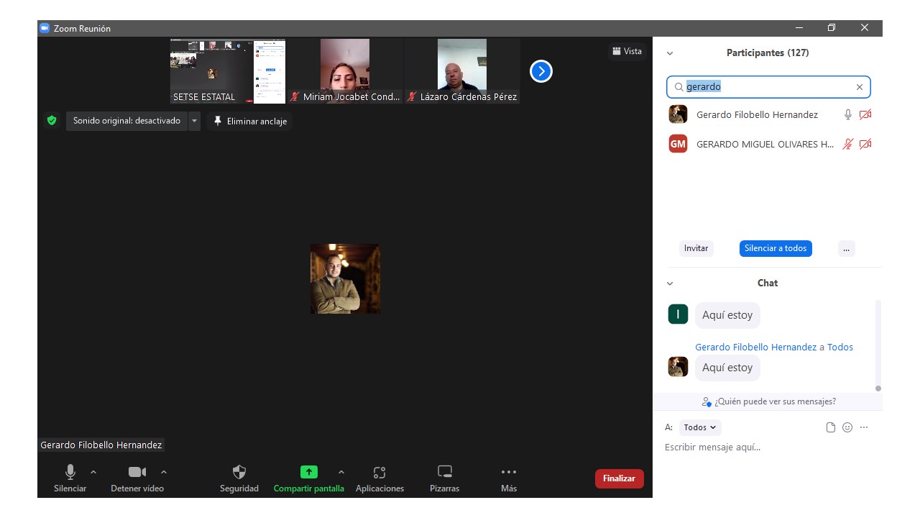Click Gerardo Filobello Hernandez sender name in chat
920x518 pixels.
click(755, 347)
